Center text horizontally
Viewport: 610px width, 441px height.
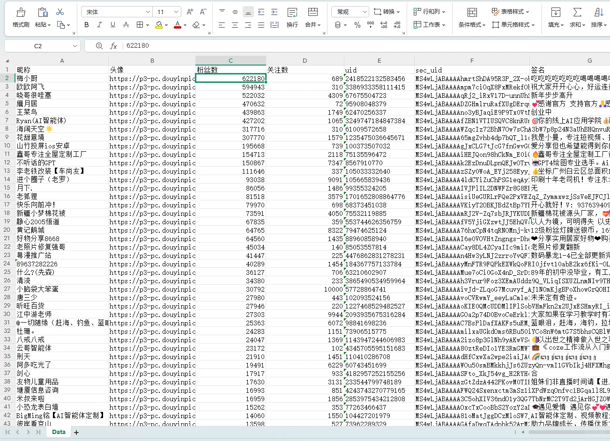click(235, 25)
